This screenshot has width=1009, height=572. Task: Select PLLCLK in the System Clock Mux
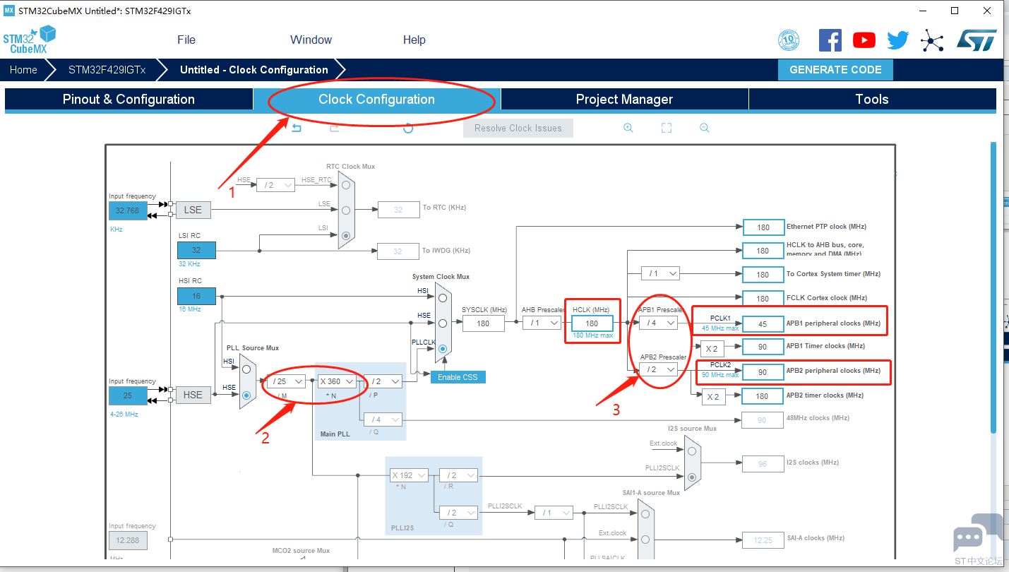click(443, 348)
